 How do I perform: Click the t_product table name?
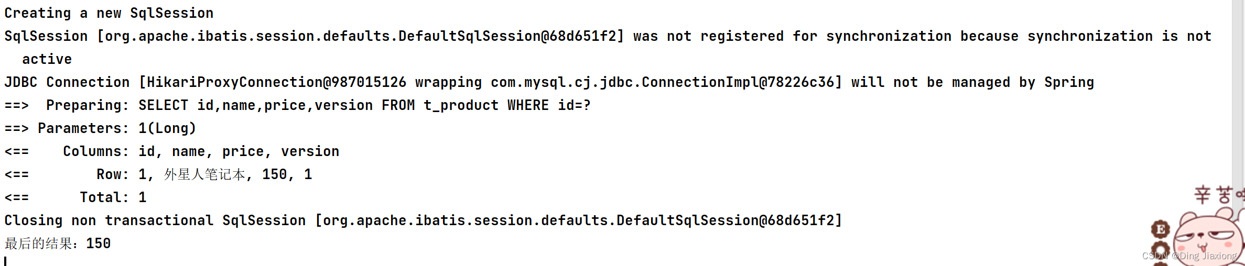[x=461, y=105]
